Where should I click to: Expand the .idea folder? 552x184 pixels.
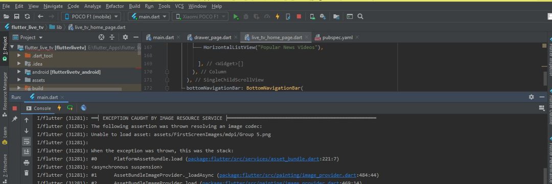click(x=19, y=64)
